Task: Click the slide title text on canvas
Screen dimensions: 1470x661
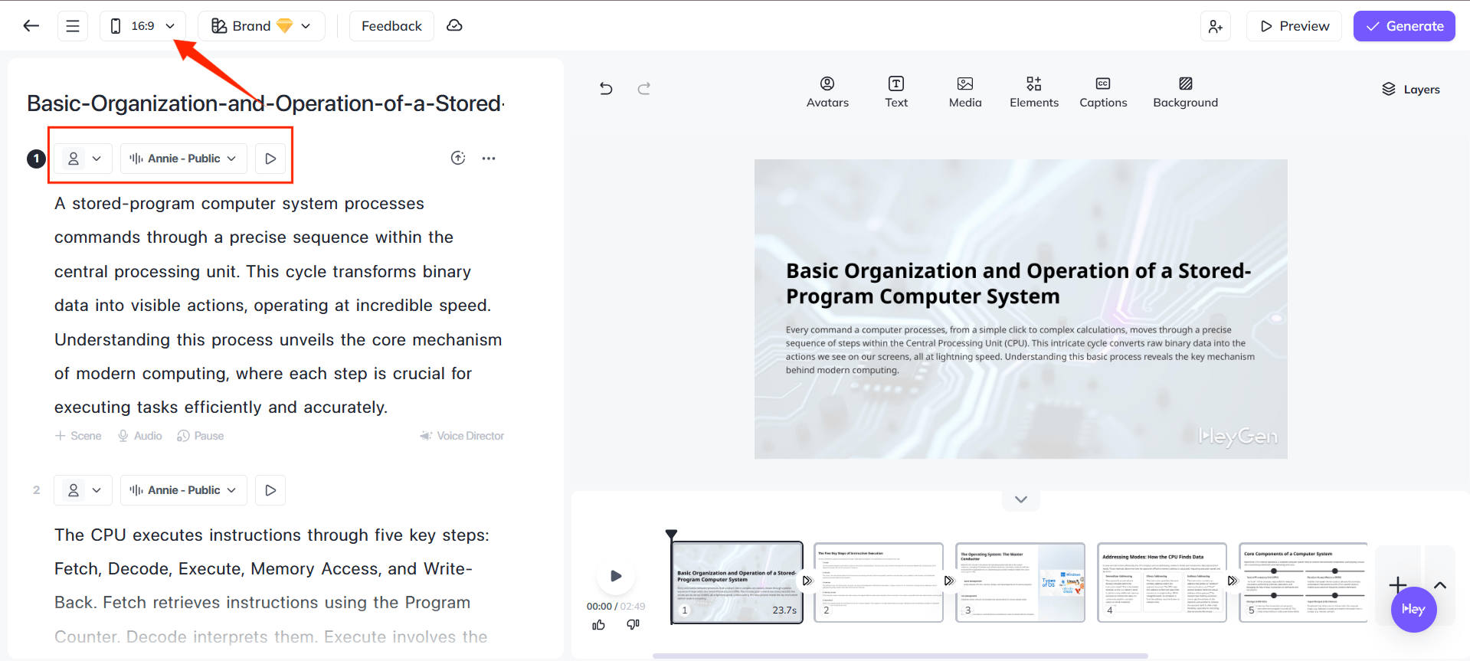Action: (x=1018, y=283)
